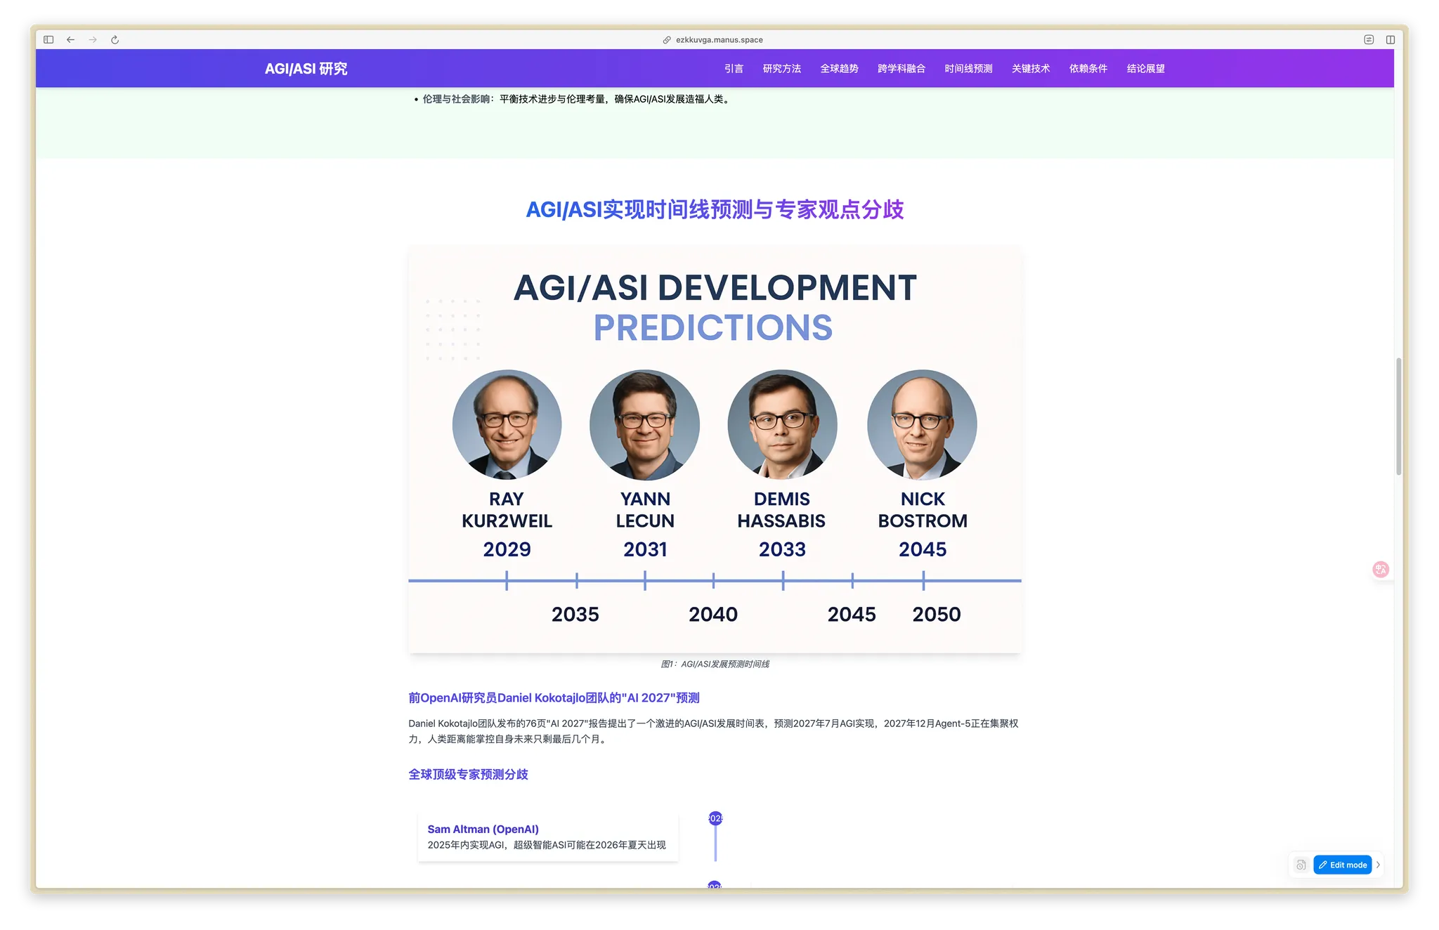This screenshot has width=1439, height=930.
Task: Open version history icon beside Edit mode
Action: pyautogui.click(x=1301, y=865)
